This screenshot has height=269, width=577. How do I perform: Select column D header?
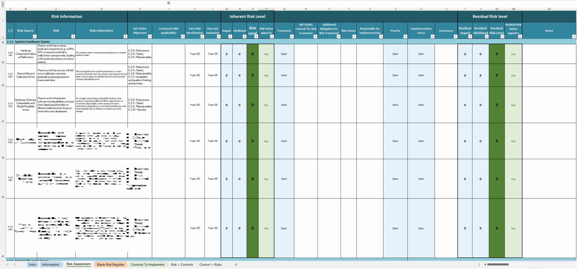(x=102, y=9)
